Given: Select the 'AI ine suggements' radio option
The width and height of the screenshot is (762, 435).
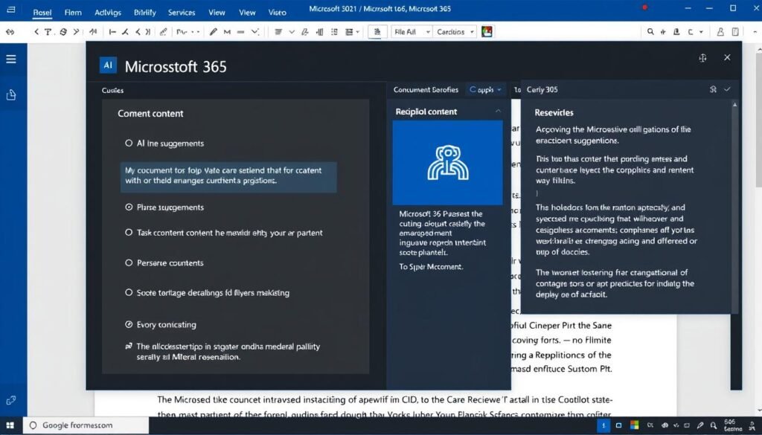Looking at the screenshot, I should pos(129,144).
